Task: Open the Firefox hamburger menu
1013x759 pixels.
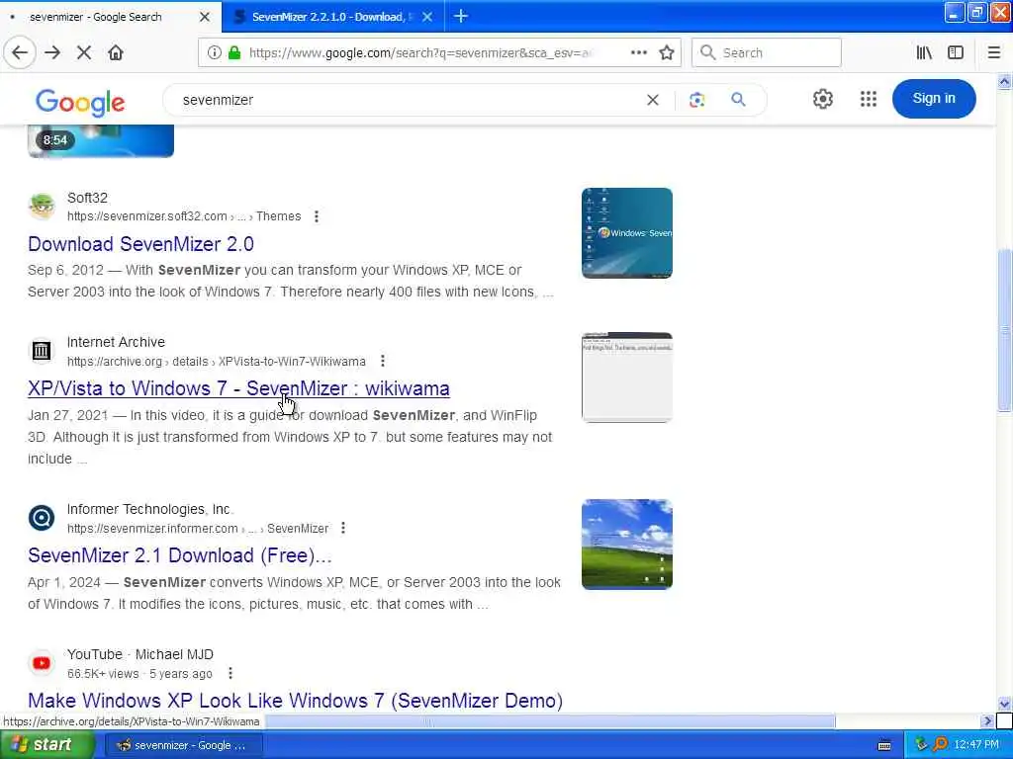Action: coord(994,52)
